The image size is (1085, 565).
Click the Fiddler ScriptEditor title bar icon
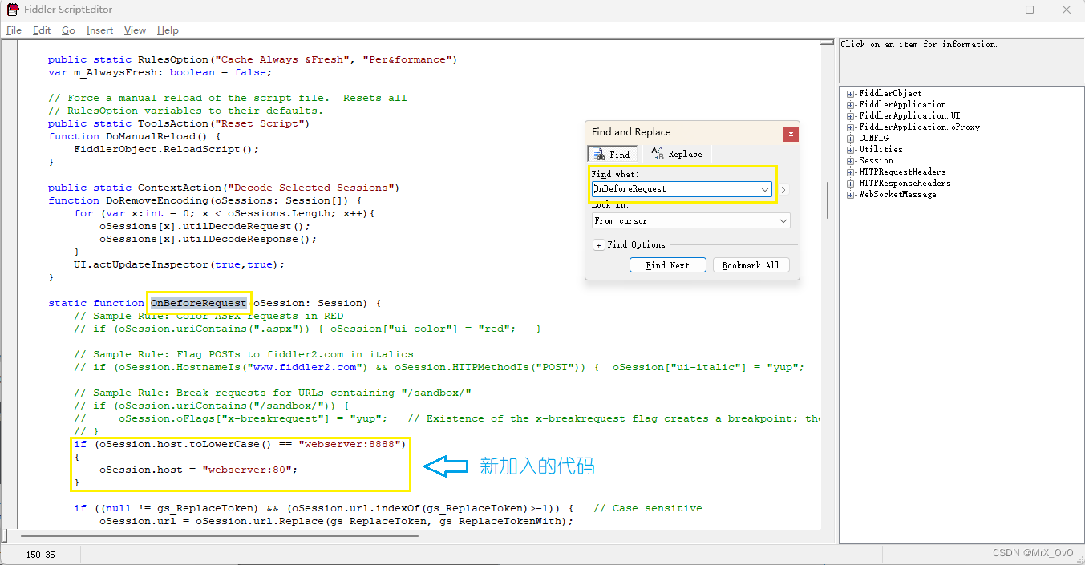(x=13, y=10)
